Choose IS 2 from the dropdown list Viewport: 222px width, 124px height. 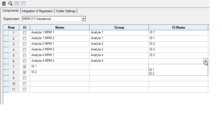click(152, 74)
